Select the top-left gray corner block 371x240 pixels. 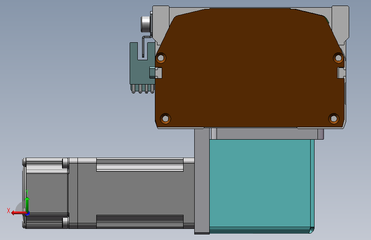click(161, 25)
